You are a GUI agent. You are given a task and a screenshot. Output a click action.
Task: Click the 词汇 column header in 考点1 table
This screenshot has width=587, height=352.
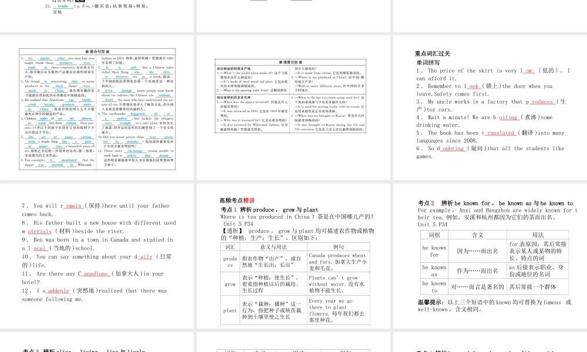point(230,247)
